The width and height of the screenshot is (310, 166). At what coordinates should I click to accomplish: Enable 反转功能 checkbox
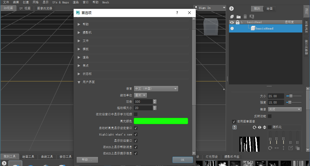click(270, 116)
